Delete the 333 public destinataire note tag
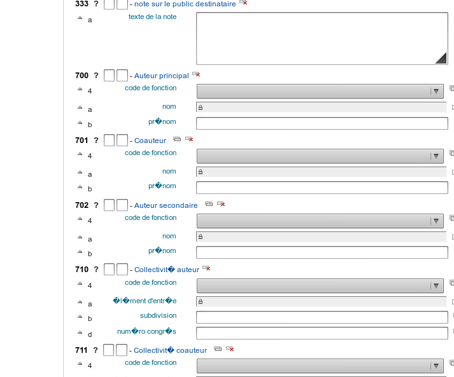 point(243,3)
